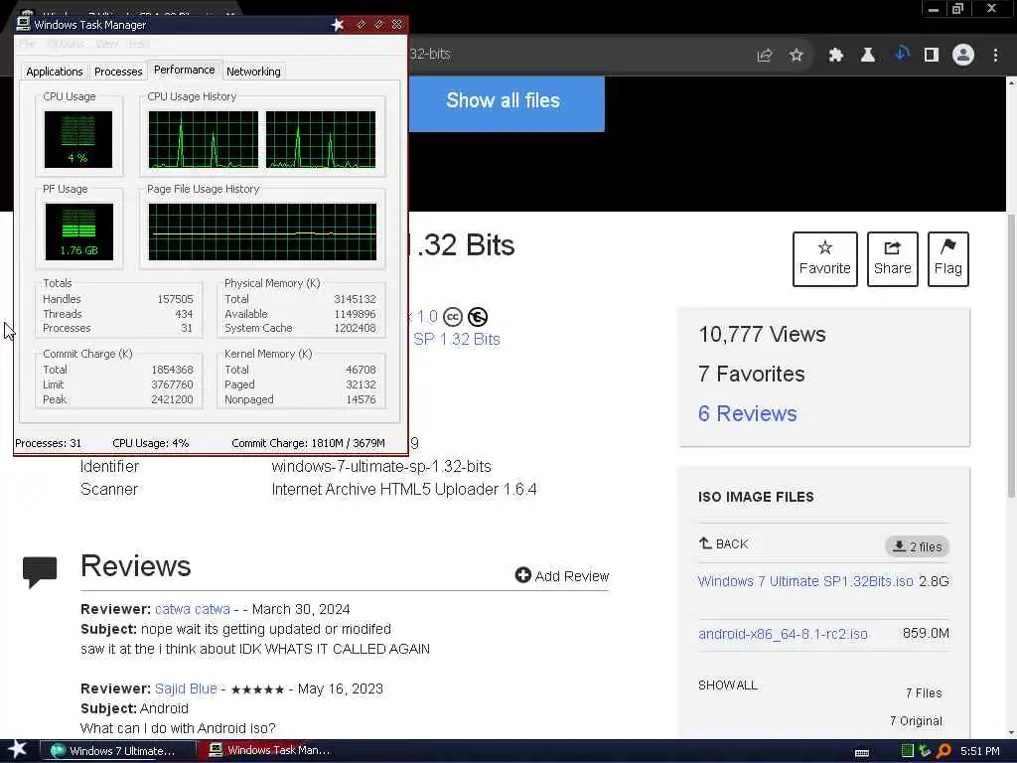Viewport: 1017px width, 763px height.
Task: Open the Help menu in Task Manager
Action: pos(139,44)
